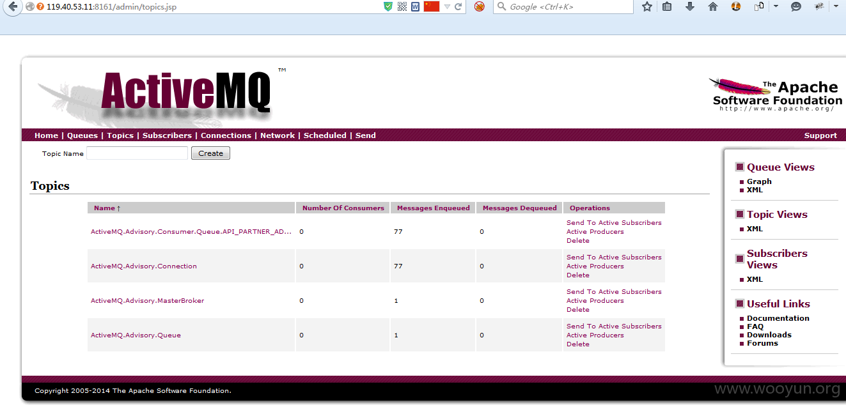The image size is (846, 407).
Task: Open the Queues menu item
Action: (82, 135)
